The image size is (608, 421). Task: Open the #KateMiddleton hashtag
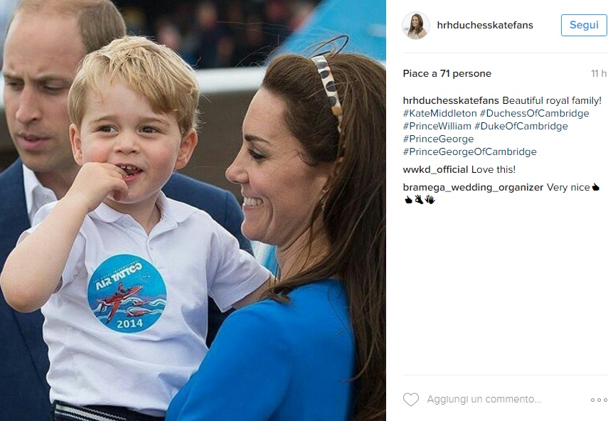439,113
